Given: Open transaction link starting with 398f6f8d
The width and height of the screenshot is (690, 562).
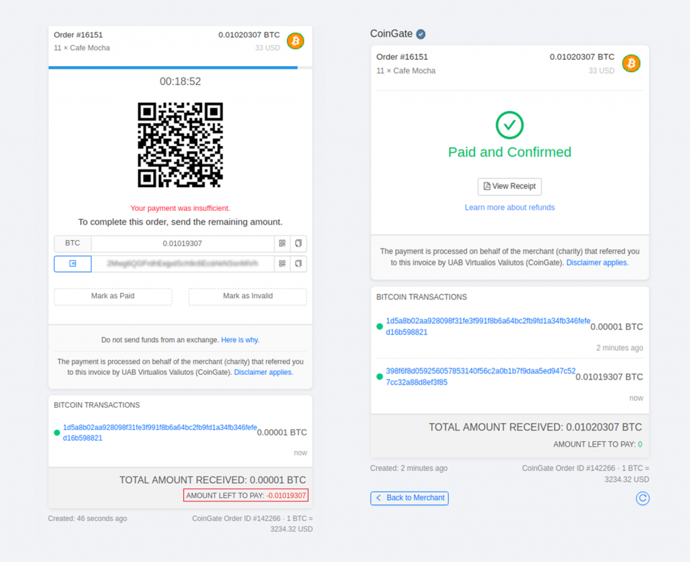Looking at the screenshot, I should click(x=480, y=377).
